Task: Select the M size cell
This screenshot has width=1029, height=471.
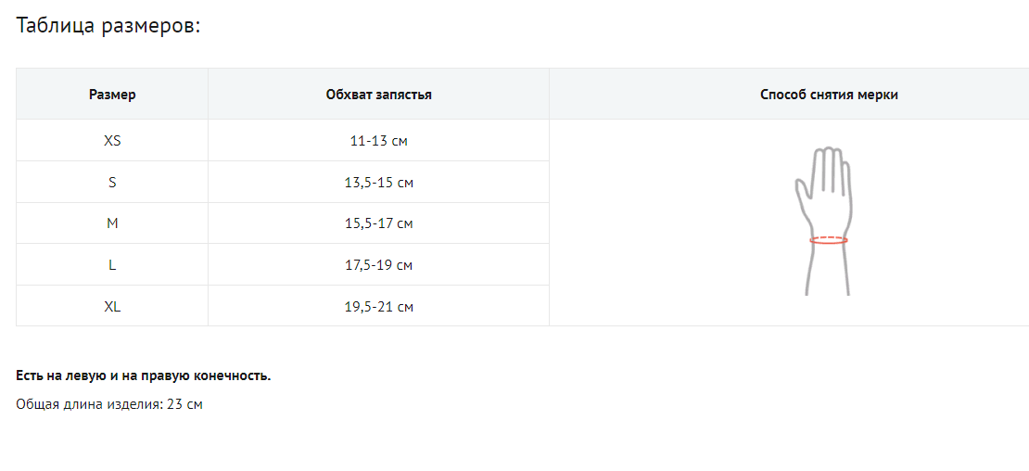Action: click(112, 223)
